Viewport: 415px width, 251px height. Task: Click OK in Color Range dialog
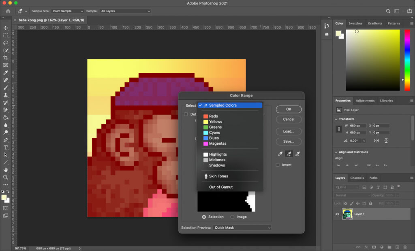pos(289,109)
